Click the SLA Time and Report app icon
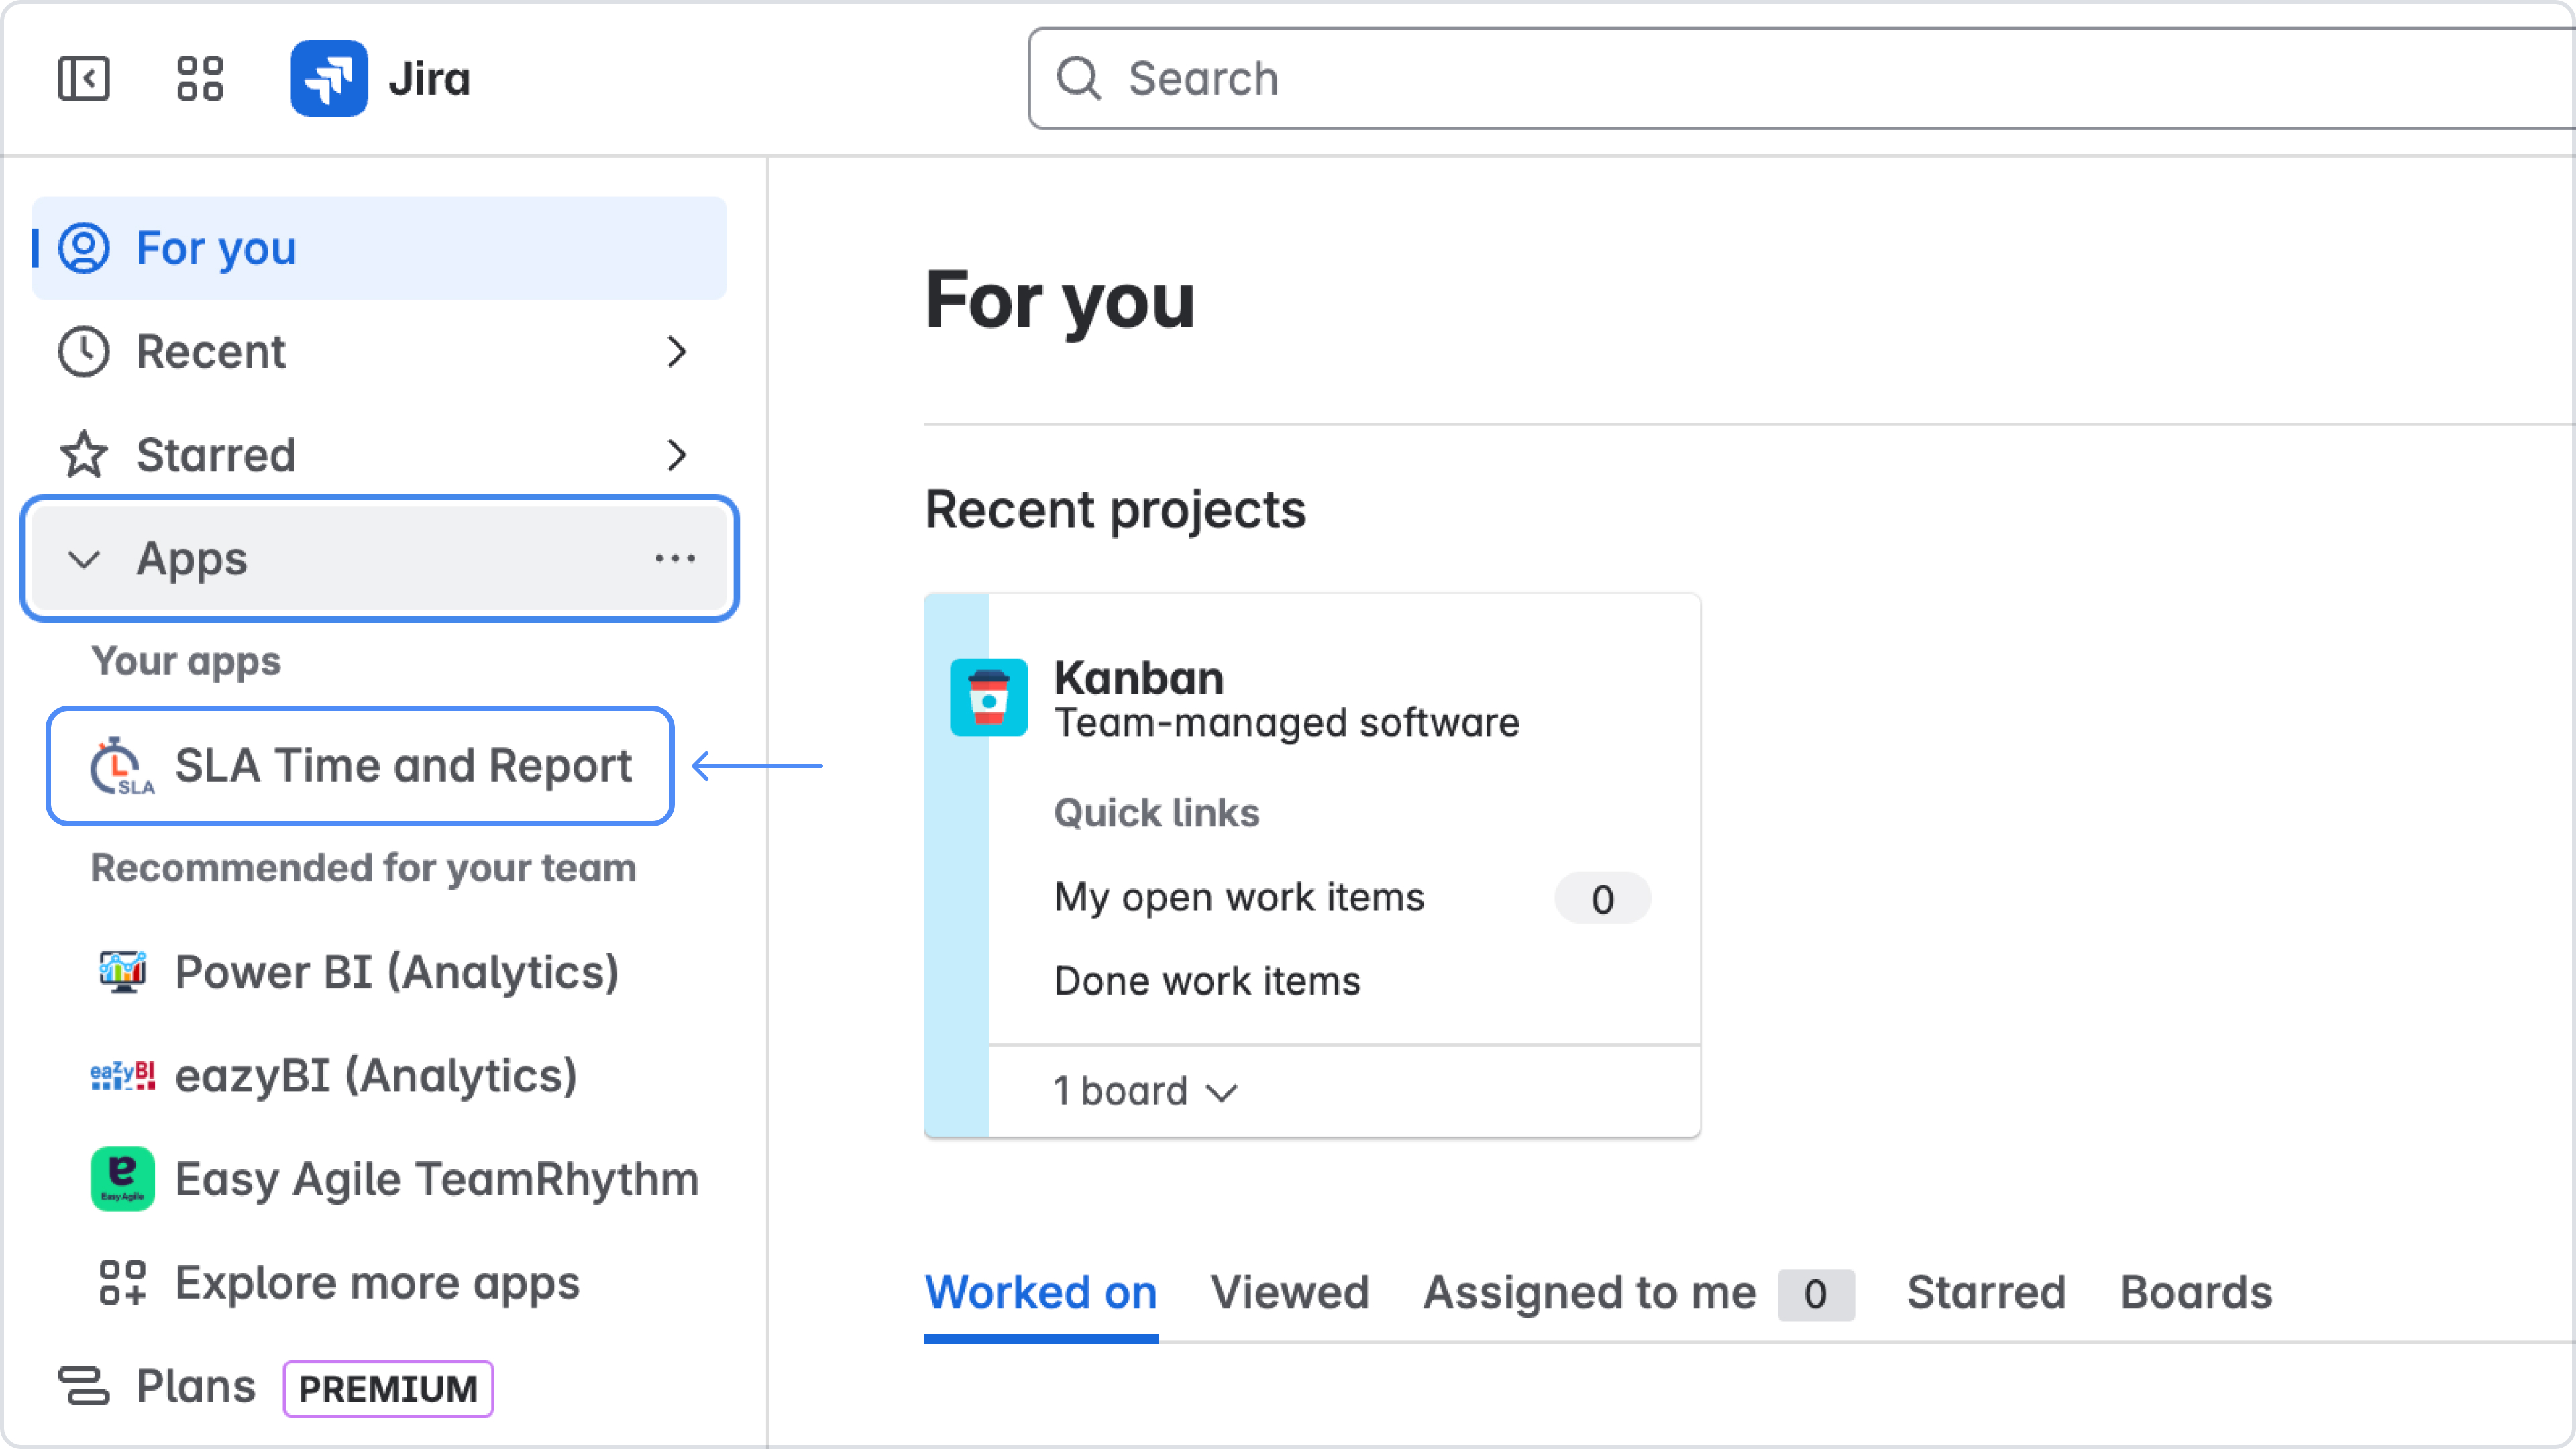 click(121, 767)
